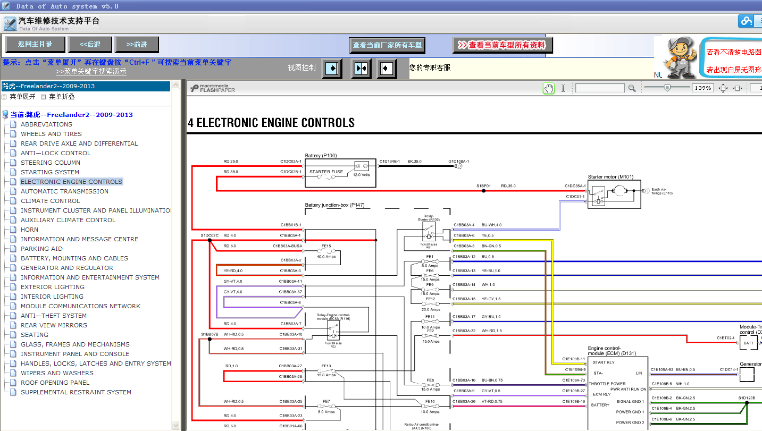Open GLASS, FRAMES AND MECHANISMS
Screen dimensions: 762x431
(75, 344)
